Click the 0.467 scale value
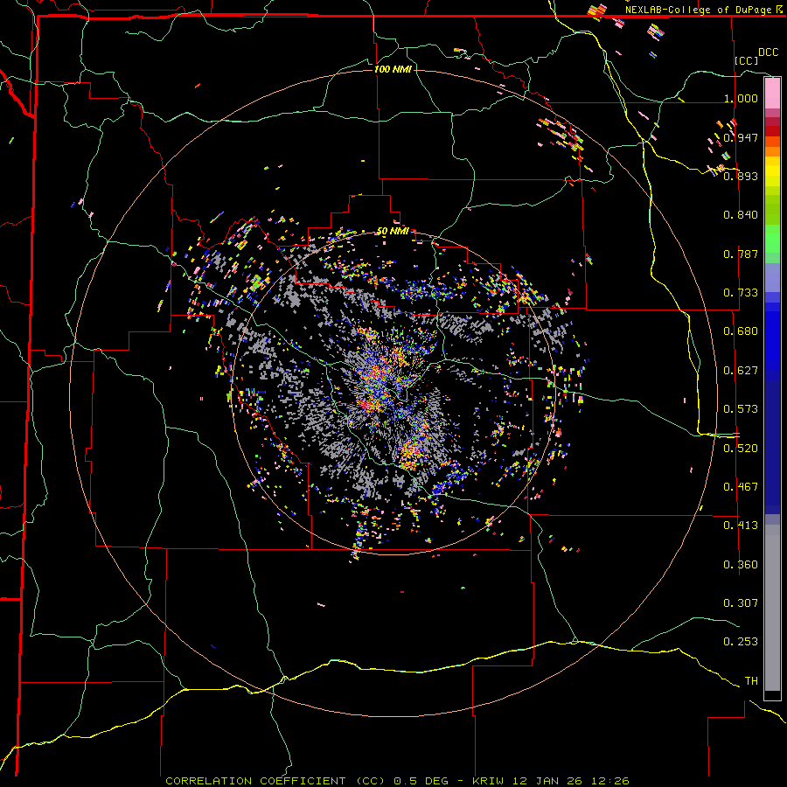 pos(741,487)
